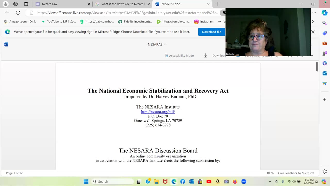The image size is (330, 186).
Task: Open the clock showing 8:23 PM
Action: (x=309, y=182)
